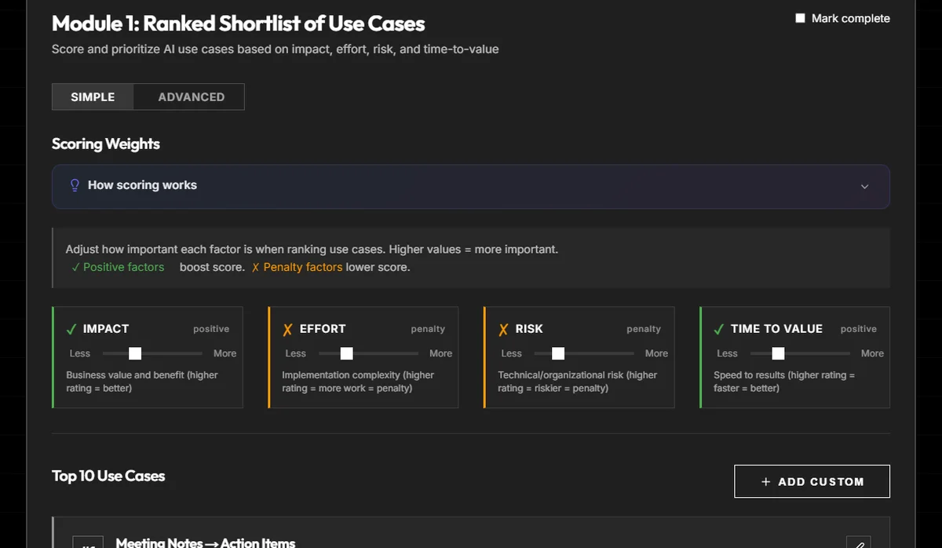The width and height of the screenshot is (942, 548).
Task: Open the Meeting Notes → Action Items use case
Action: click(x=206, y=543)
